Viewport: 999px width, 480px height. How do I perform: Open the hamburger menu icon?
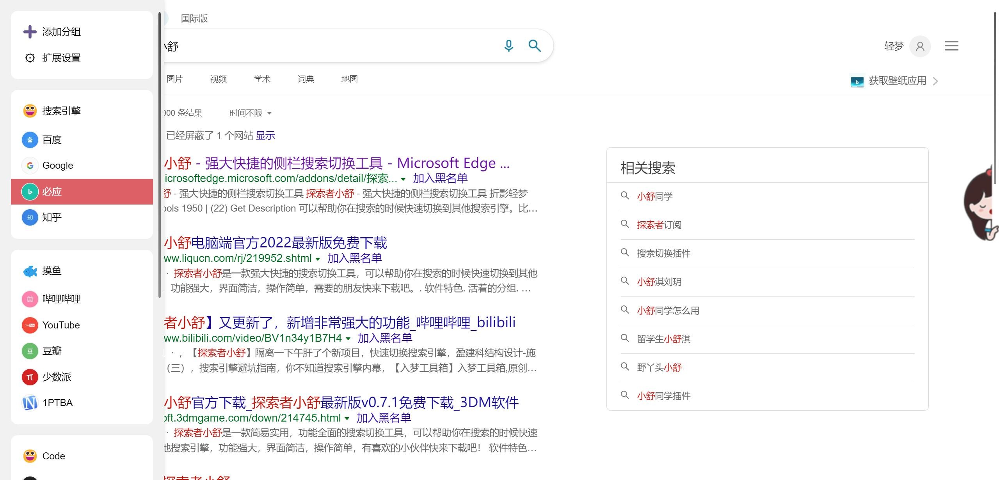[951, 46]
